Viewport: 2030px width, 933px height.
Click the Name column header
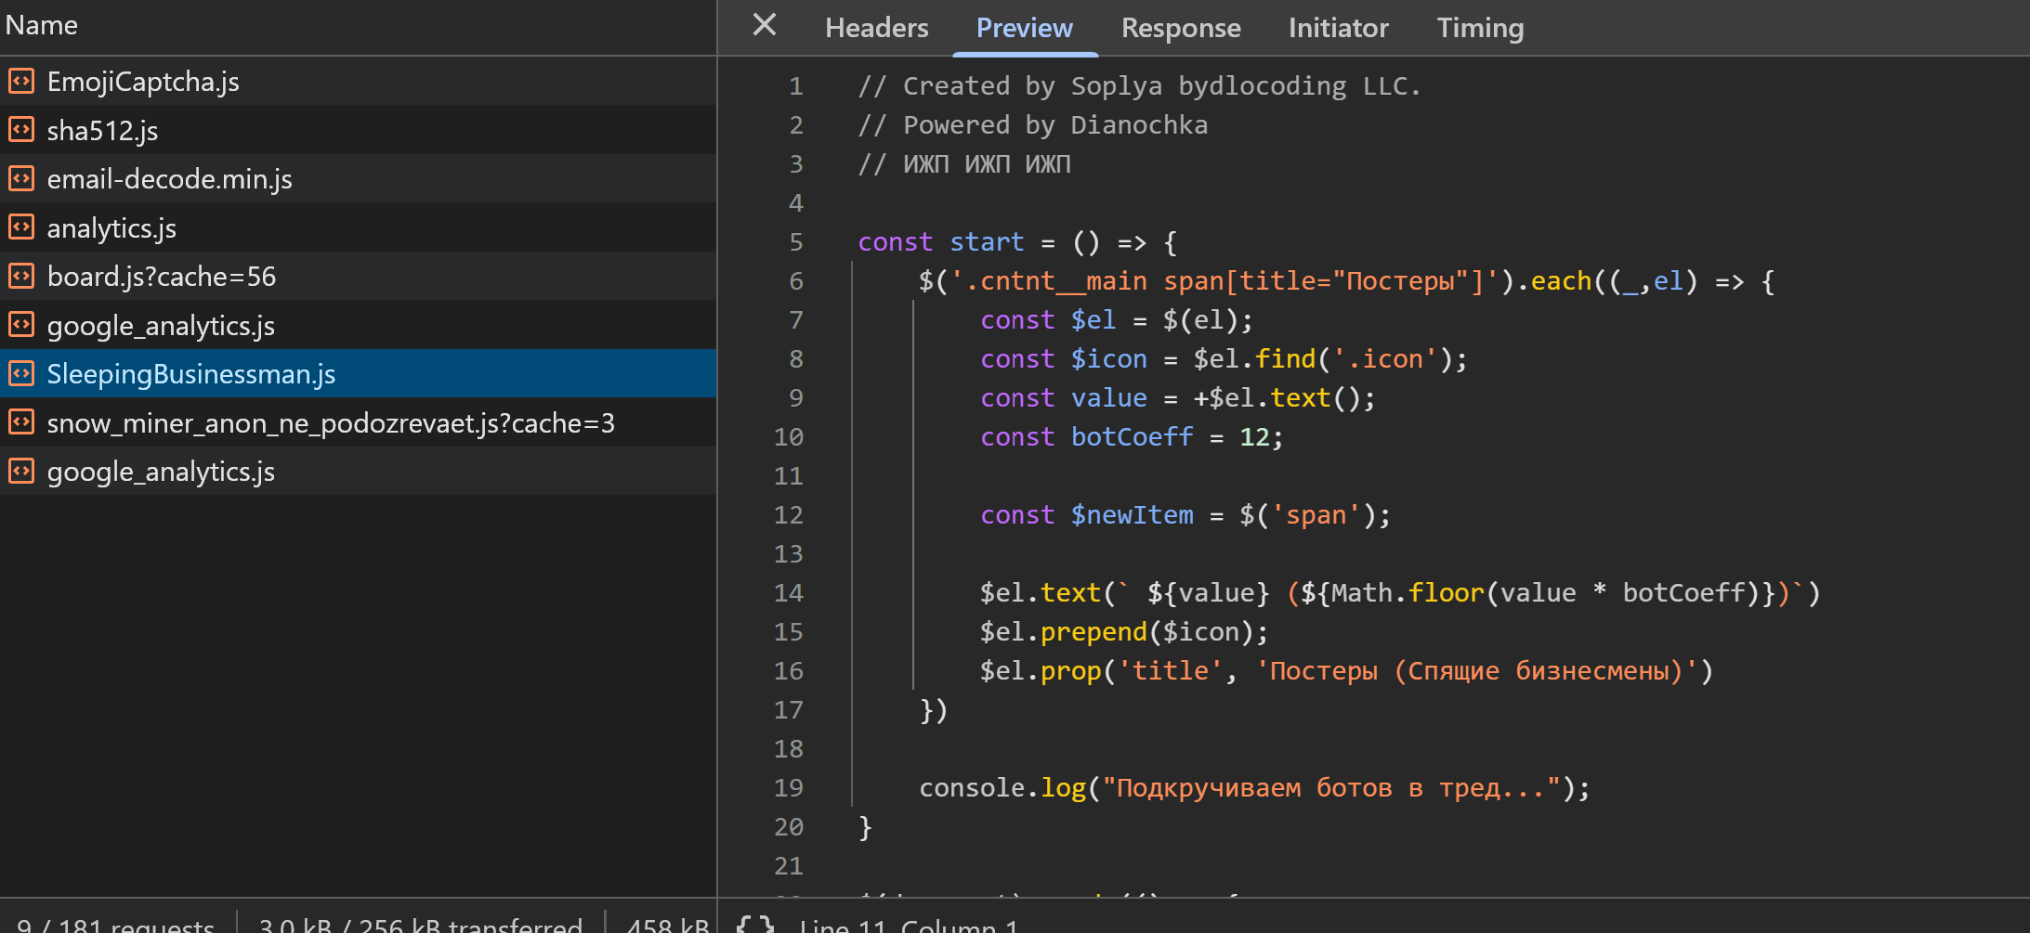pyautogui.click(x=42, y=25)
